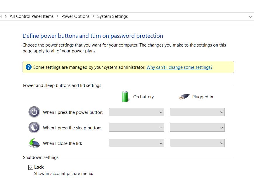Click the green battery icon
This screenshot has height=185, width=254.
125,97
